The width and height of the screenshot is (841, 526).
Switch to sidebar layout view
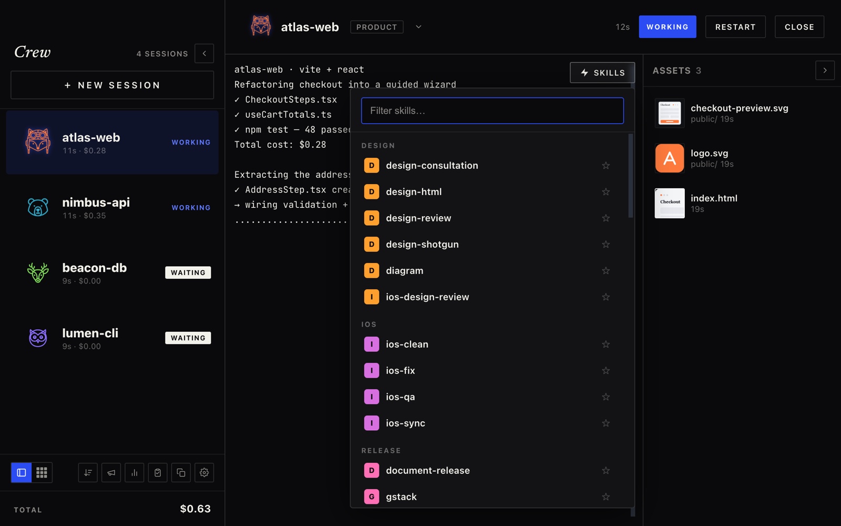tap(22, 472)
